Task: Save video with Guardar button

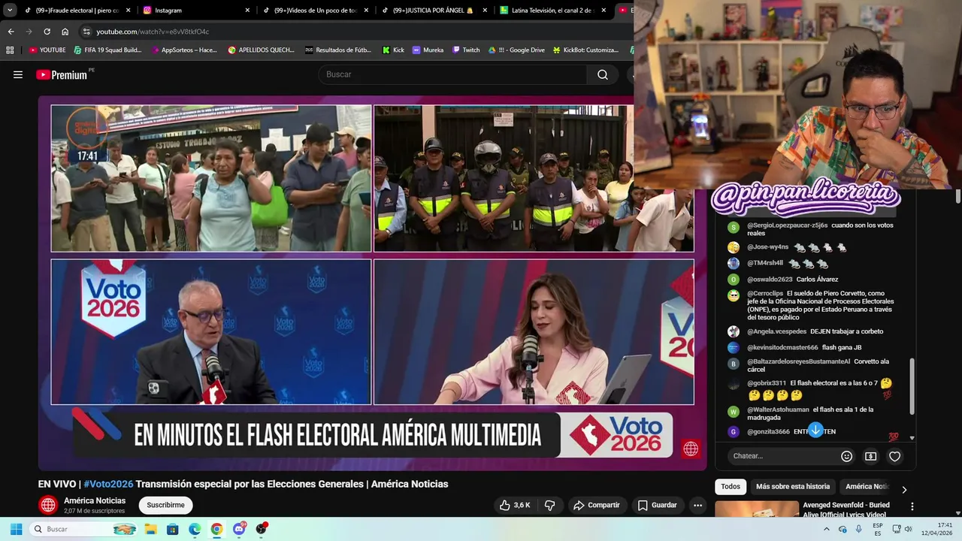Action: click(x=657, y=505)
